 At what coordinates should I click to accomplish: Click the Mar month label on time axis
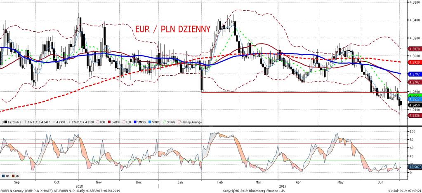click(x=258, y=182)
